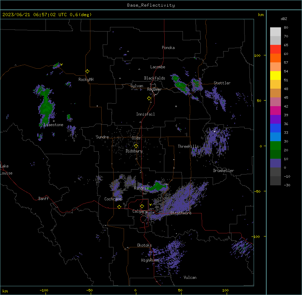The height and width of the screenshot is (295, 302).
Task: Click the Drumheller city label
Action: coord(224,171)
